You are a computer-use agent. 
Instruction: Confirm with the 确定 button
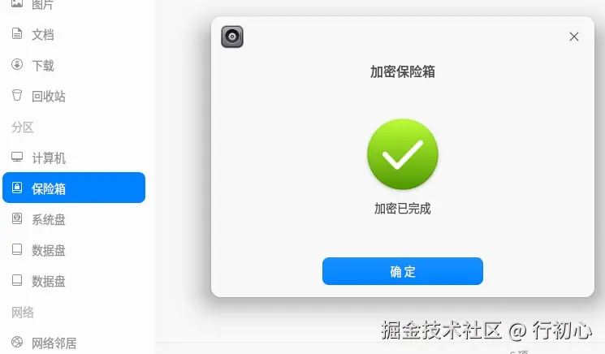(403, 271)
